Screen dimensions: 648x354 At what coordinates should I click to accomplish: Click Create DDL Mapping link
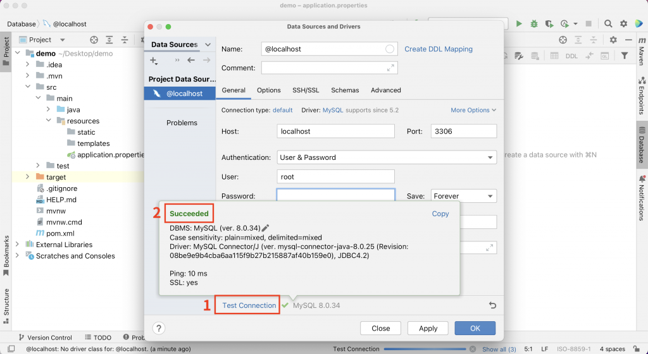pyautogui.click(x=439, y=49)
